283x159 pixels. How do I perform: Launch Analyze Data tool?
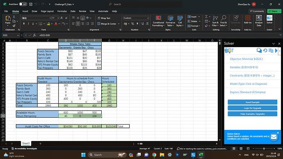point(259,21)
